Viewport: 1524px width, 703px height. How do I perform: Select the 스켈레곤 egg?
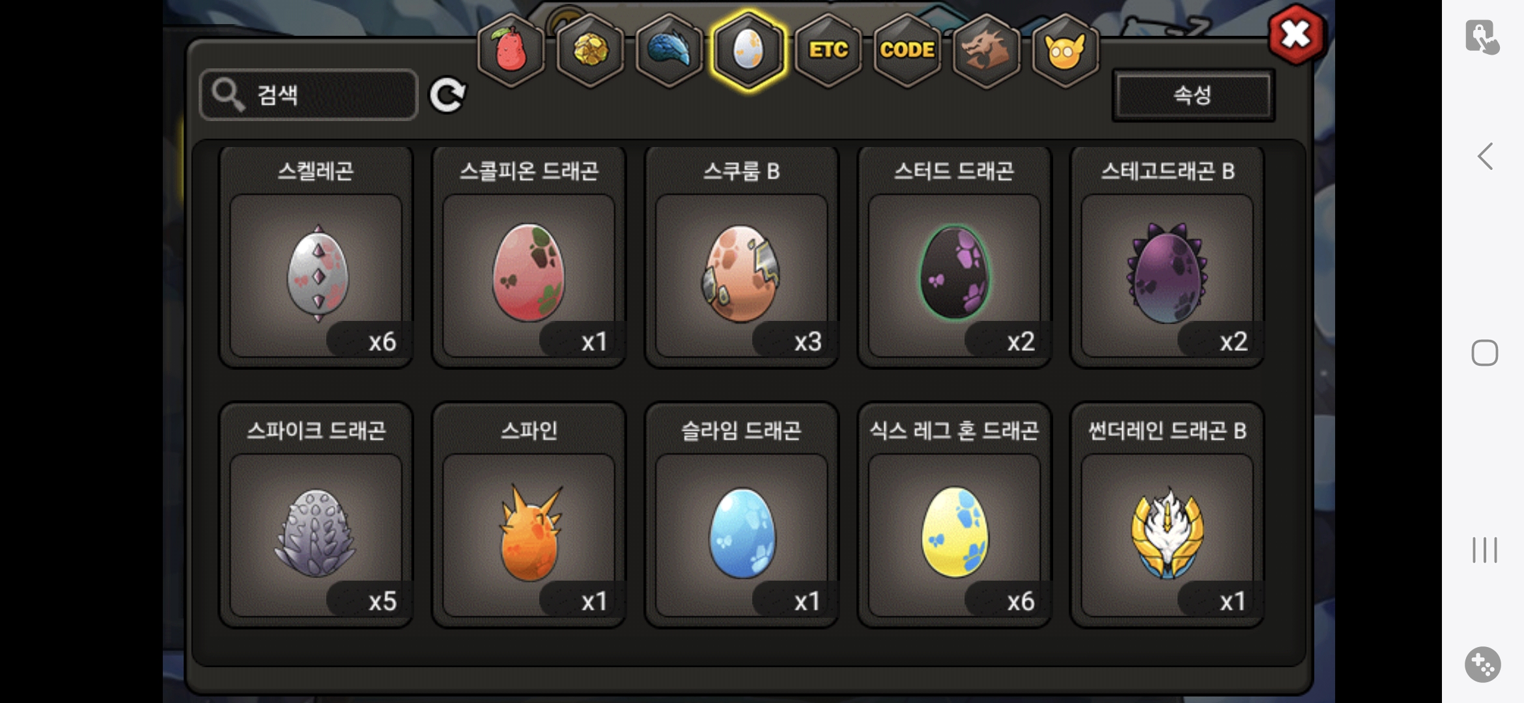pos(316,256)
